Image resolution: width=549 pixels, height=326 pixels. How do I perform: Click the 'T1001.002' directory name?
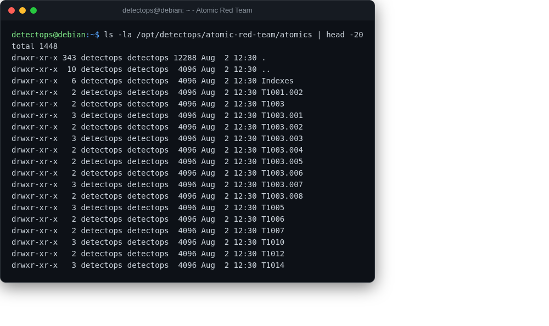282,92
